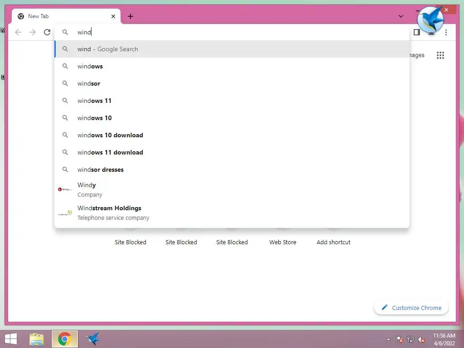Show hidden tray icons arrow

pos(388,339)
